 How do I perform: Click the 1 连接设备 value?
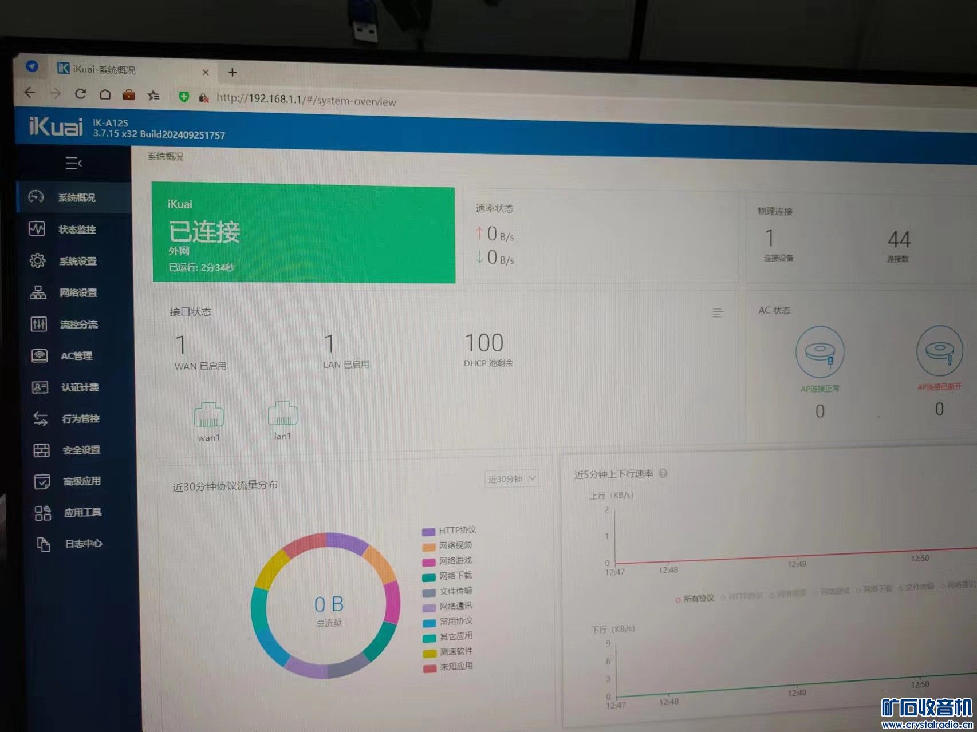click(770, 238)
